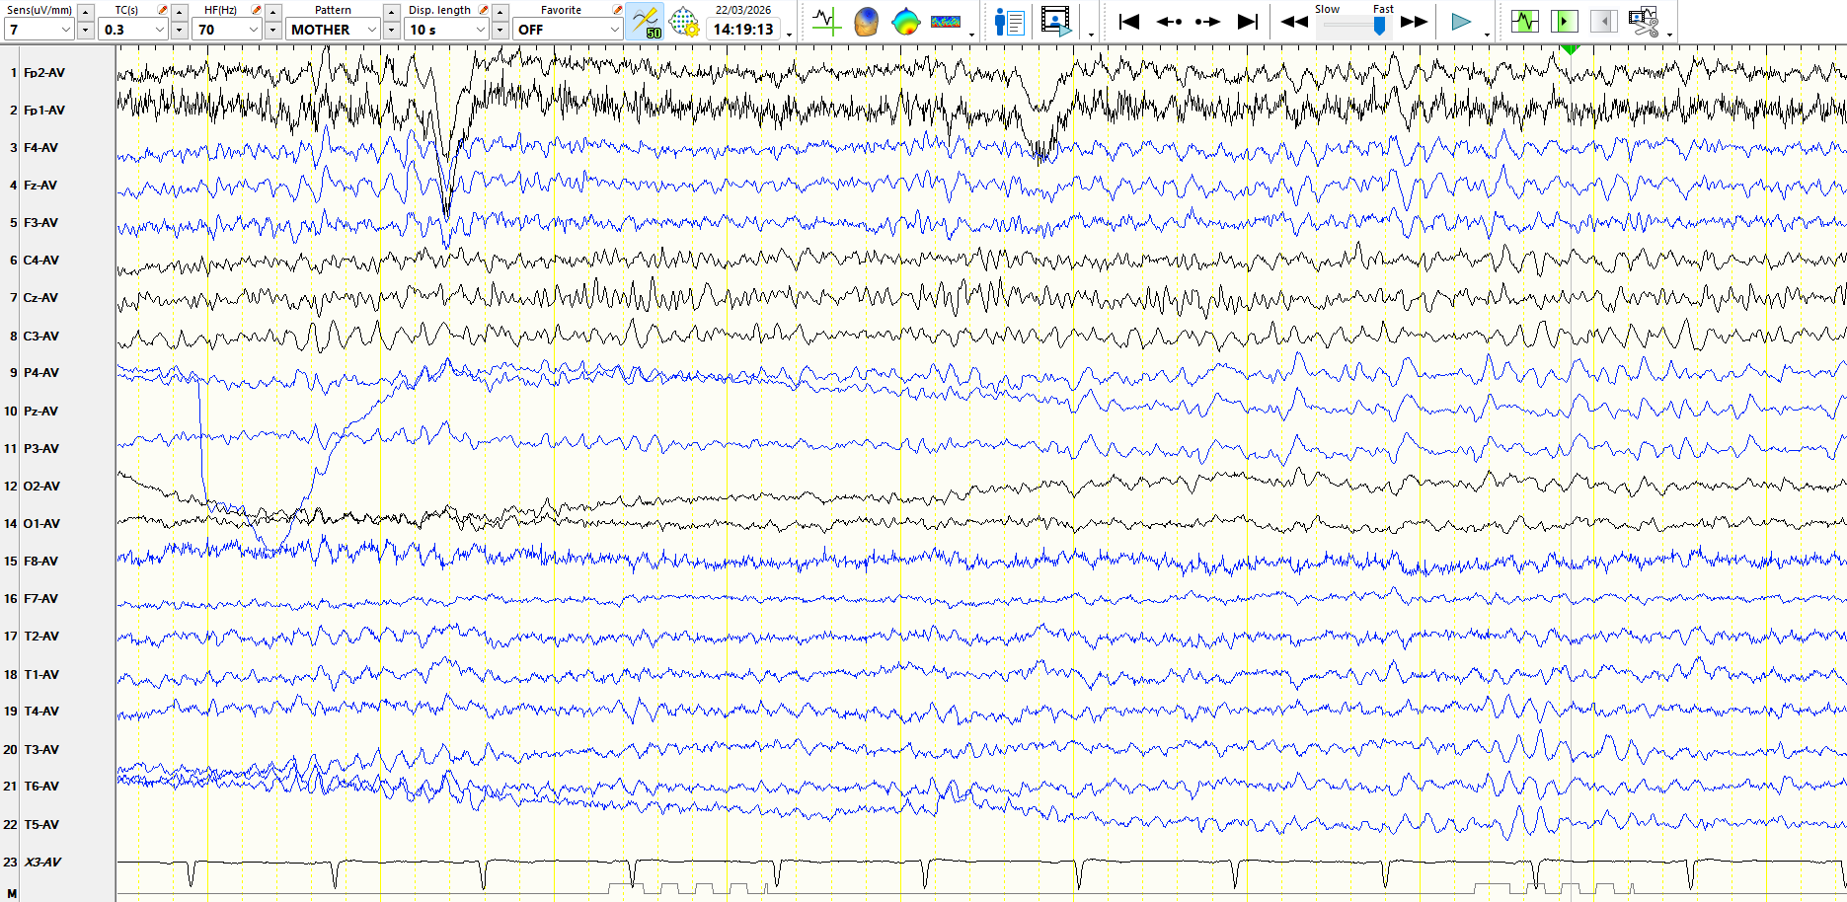The height and width of the screenshot is (902, 1847).
Task: Show the rainbow topographic map view
Action: tap(905, 22)
